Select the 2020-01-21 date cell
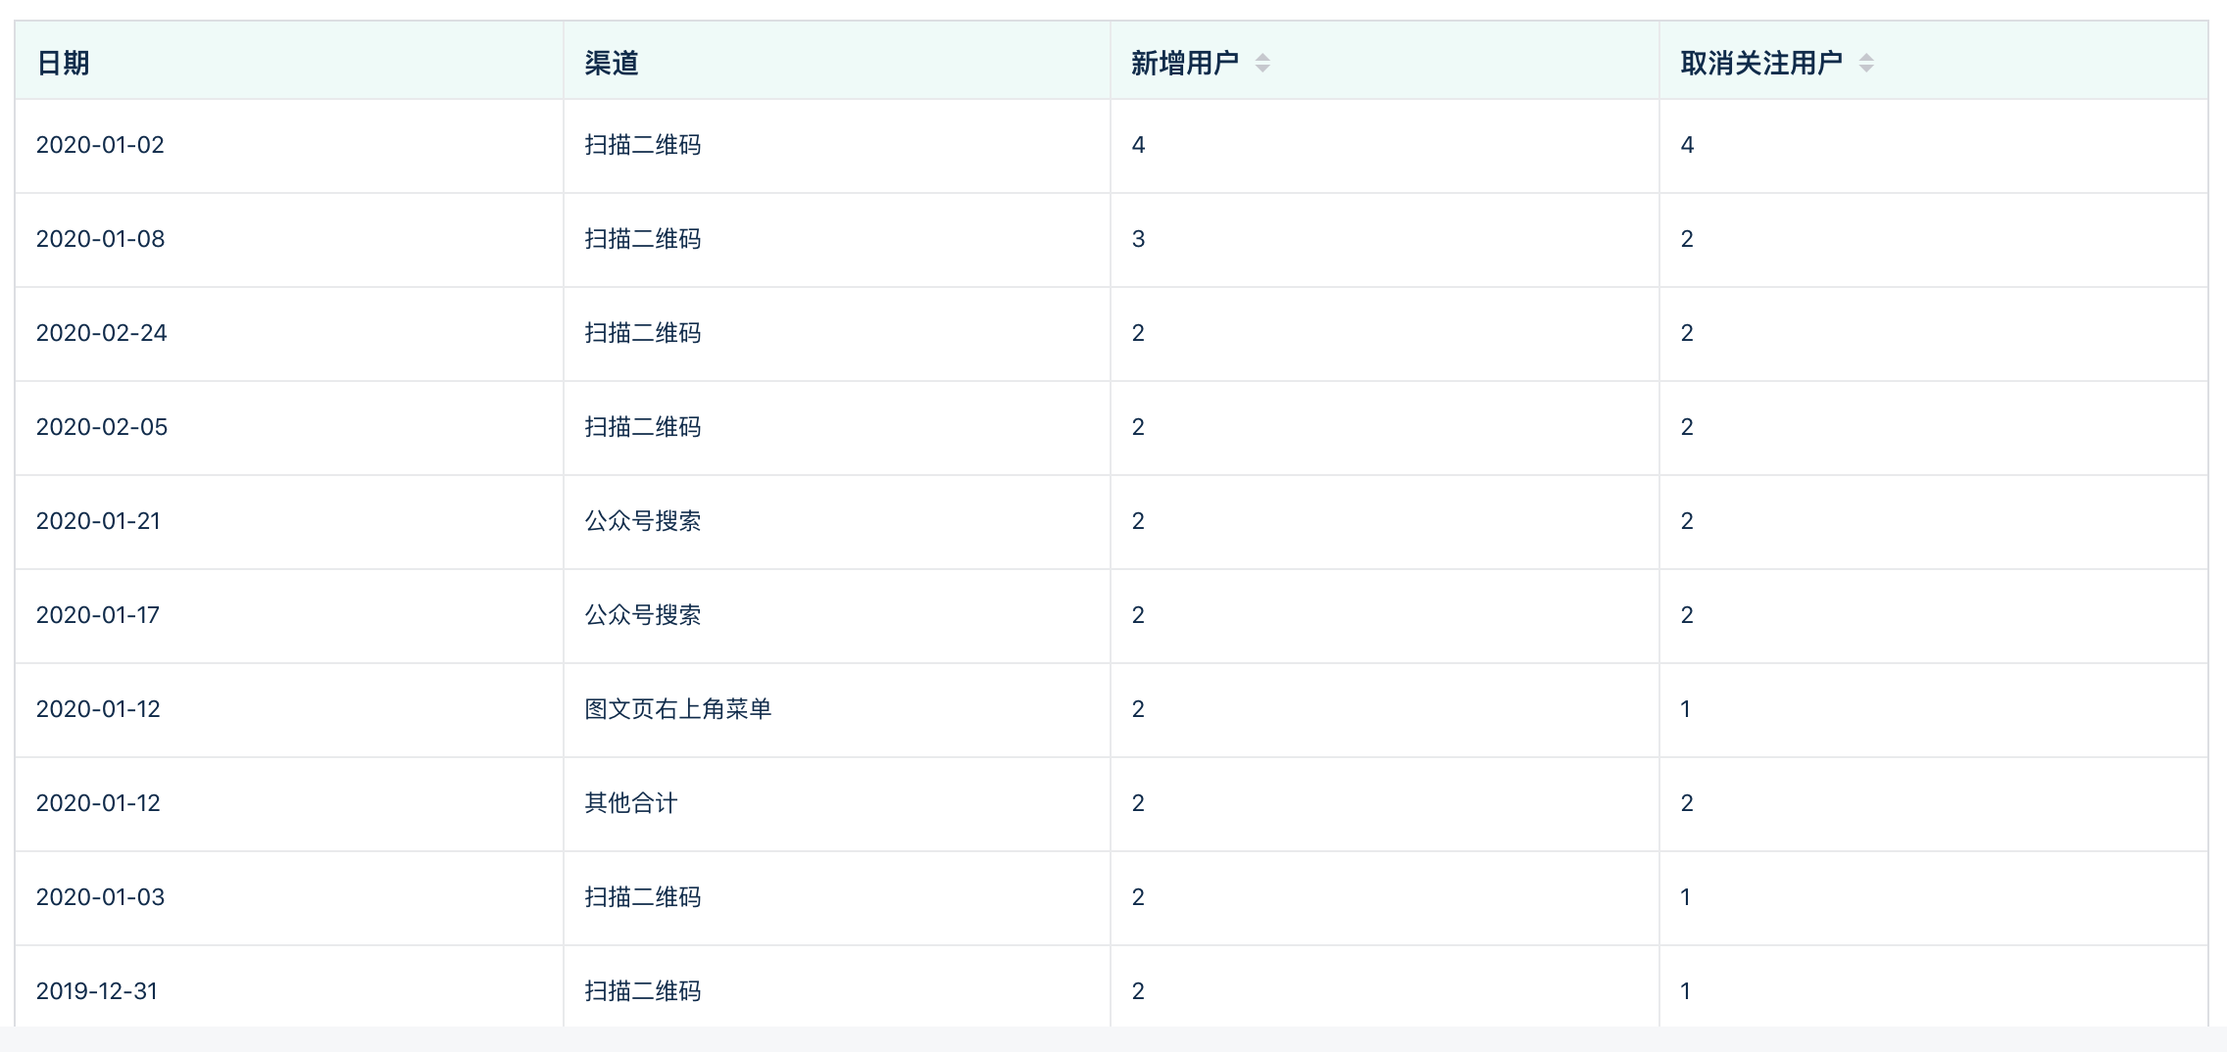 point(98,521)
